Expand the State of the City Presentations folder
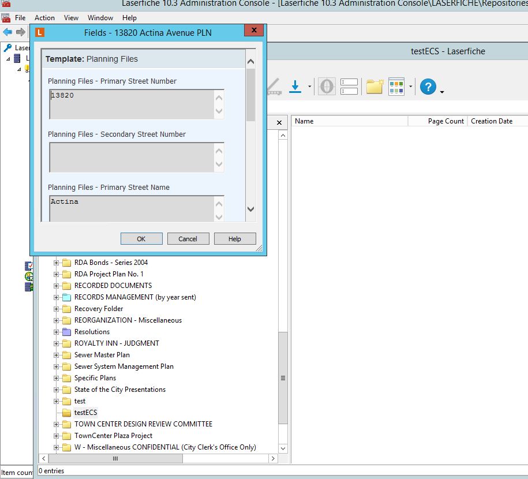528x479 pixels. 56,390
